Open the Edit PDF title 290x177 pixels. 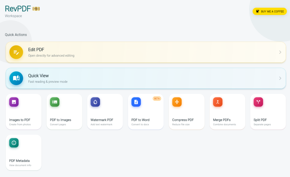(36, 50)
